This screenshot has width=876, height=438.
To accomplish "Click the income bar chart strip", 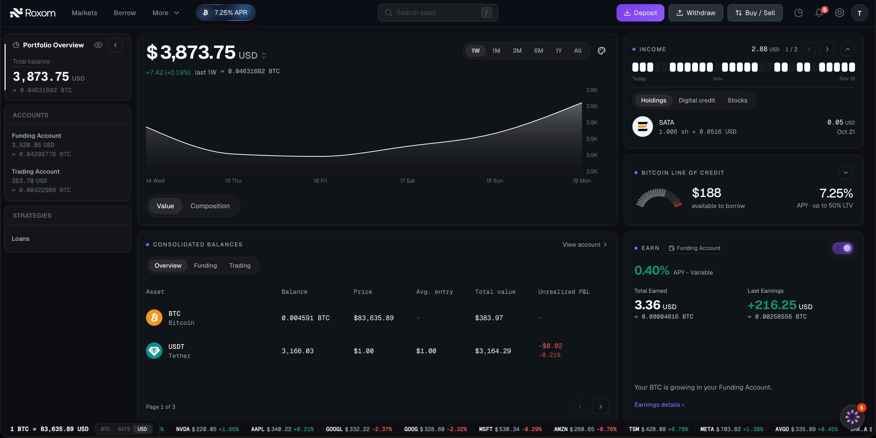I will [743, 67].
